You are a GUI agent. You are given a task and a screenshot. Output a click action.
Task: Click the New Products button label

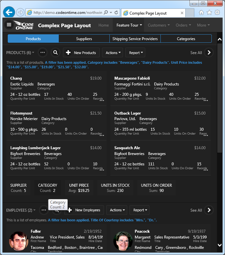[x=85, y=53]
